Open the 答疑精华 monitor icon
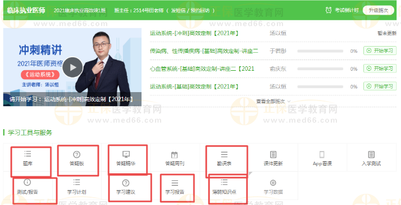This screenshot has width=401, height=205. [x=126, y=154]
